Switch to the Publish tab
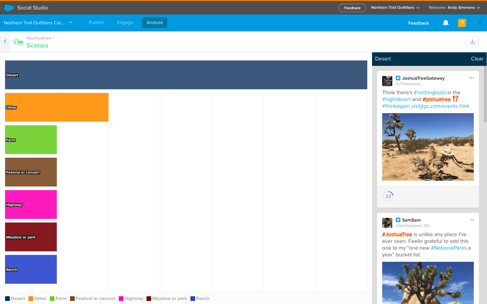The width and height of the screenshot is (487, 304). pyautogui.click(x=96, y=23)
